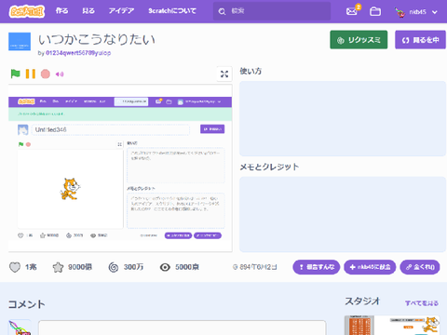Click the search magnifier icon

click(x=222, y=11)
